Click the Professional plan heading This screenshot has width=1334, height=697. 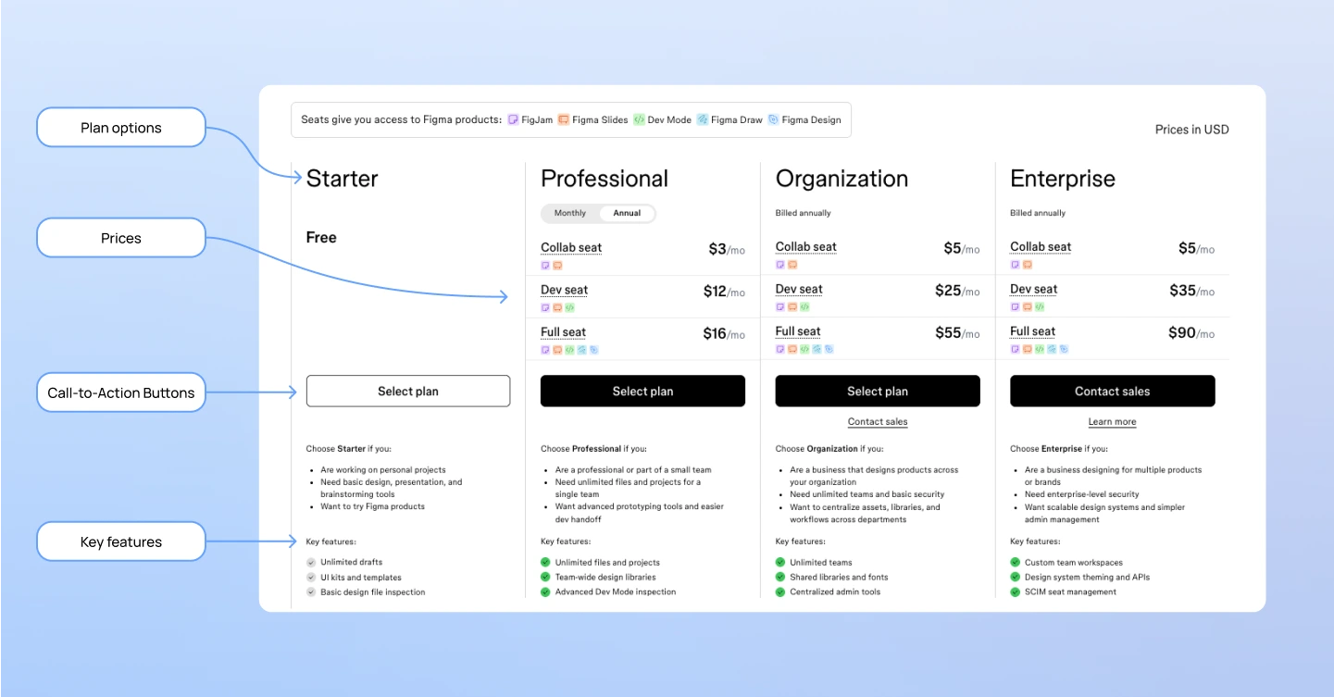click(x=605, y=179)
